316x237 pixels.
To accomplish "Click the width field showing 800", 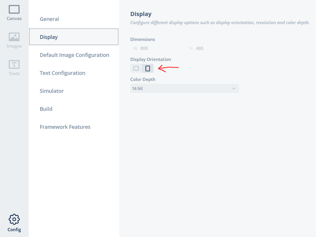I will point(157,48).
